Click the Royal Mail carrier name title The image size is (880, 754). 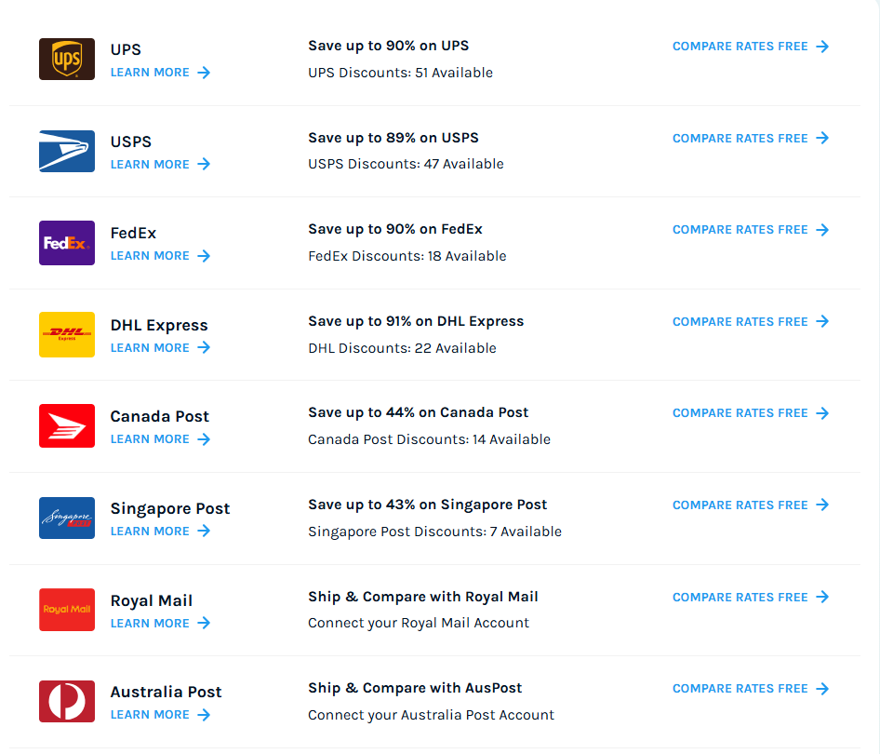click(x=152, y=601)
